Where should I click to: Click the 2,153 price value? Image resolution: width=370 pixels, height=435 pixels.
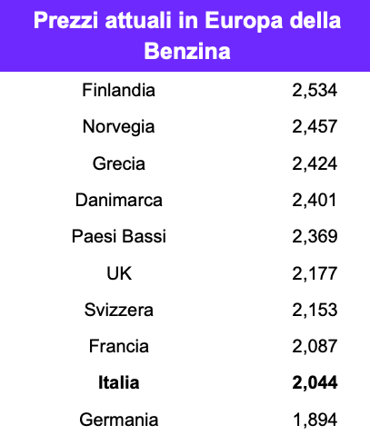click(x=315, y=310)
